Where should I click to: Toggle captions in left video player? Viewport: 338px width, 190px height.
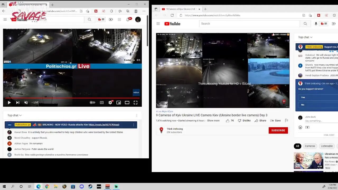coord(102,103)
